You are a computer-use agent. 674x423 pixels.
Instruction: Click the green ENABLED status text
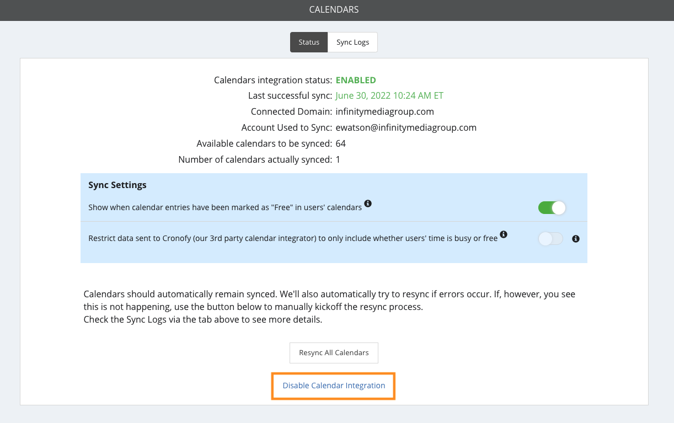click(x=356, y=80)
